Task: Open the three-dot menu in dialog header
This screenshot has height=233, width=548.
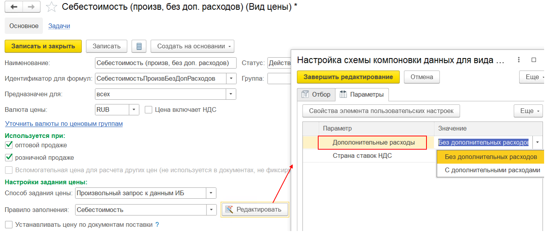Action: click(x=518, y=60)
